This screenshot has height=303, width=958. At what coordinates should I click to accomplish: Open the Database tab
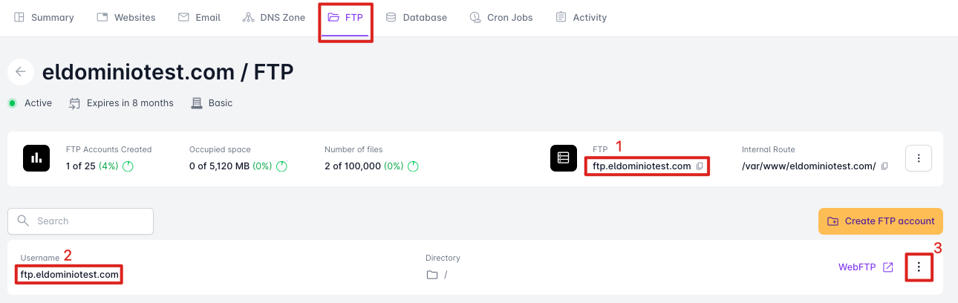click(417, 17)
